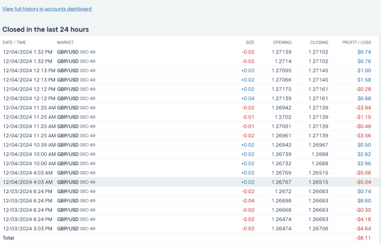
Task: Click the -$8.11 total loss value
Action: pos(363,238)
